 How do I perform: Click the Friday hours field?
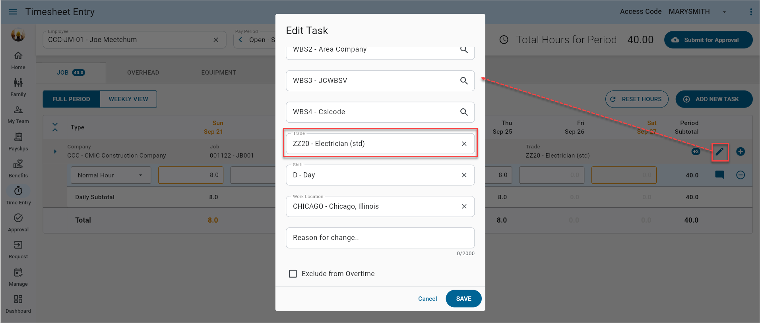tap(551, 175)
